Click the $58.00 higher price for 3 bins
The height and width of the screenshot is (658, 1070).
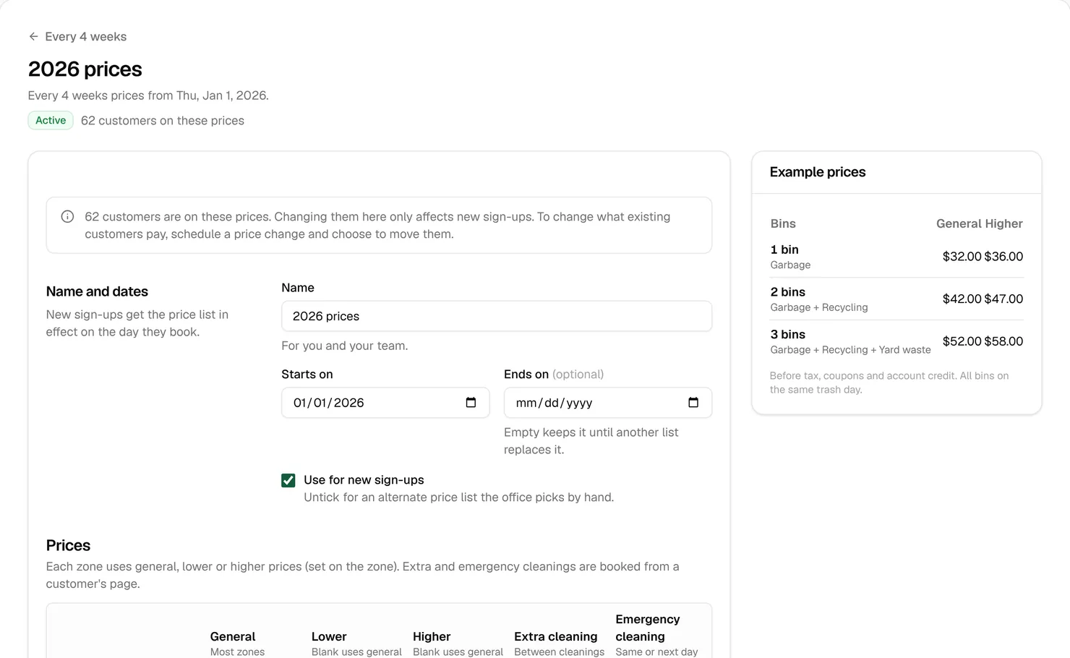1003,341
